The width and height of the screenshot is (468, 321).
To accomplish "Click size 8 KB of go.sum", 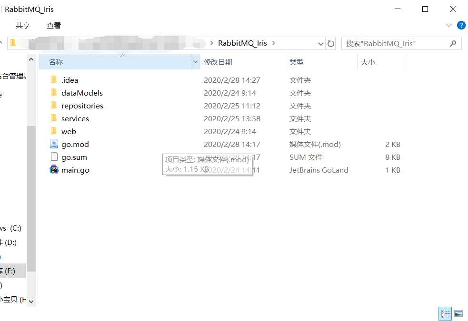I will pyautogui.click(x=392, y=157).
